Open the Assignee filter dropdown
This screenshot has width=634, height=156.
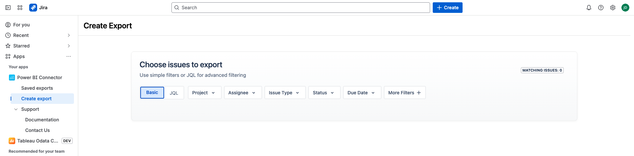coord(243,93)
